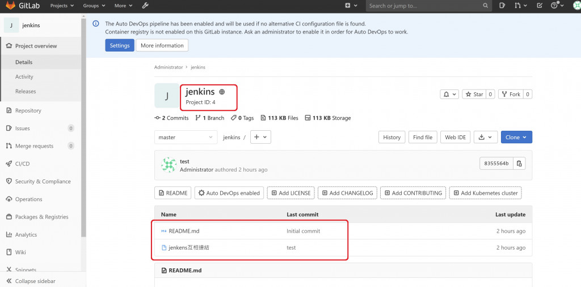Click Add LICENSE button

(291, 193)
